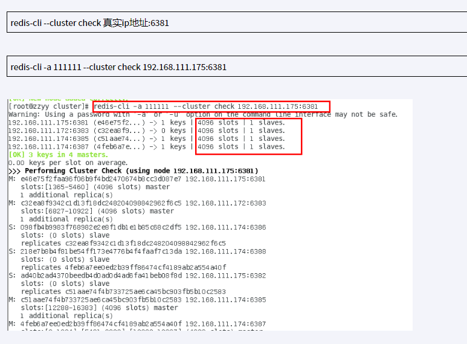This screenshot has width=467, height=344.
Task: Click the slave line ending with 192.168.111.174:6386
Action: [137, 227]
